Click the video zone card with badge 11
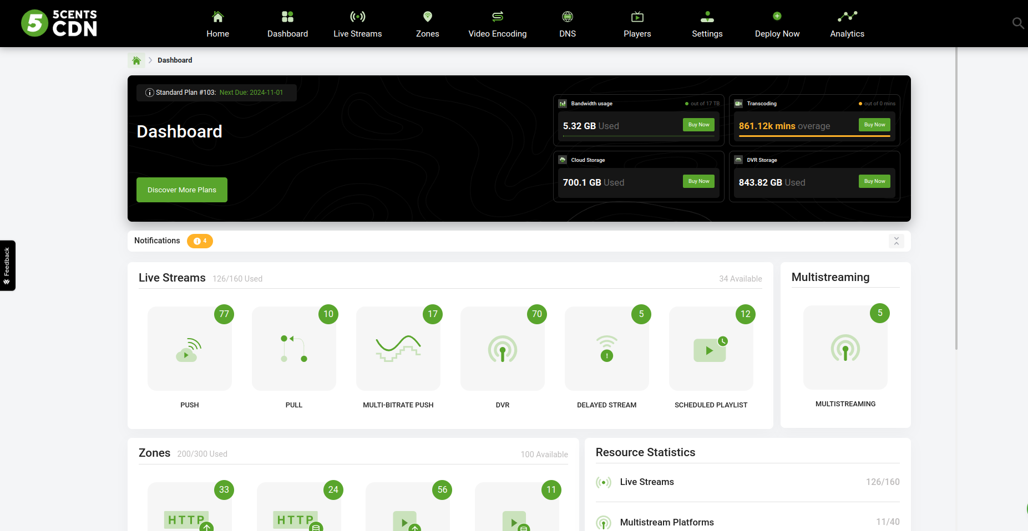The image size is (1028, 531). click(517, 507)
